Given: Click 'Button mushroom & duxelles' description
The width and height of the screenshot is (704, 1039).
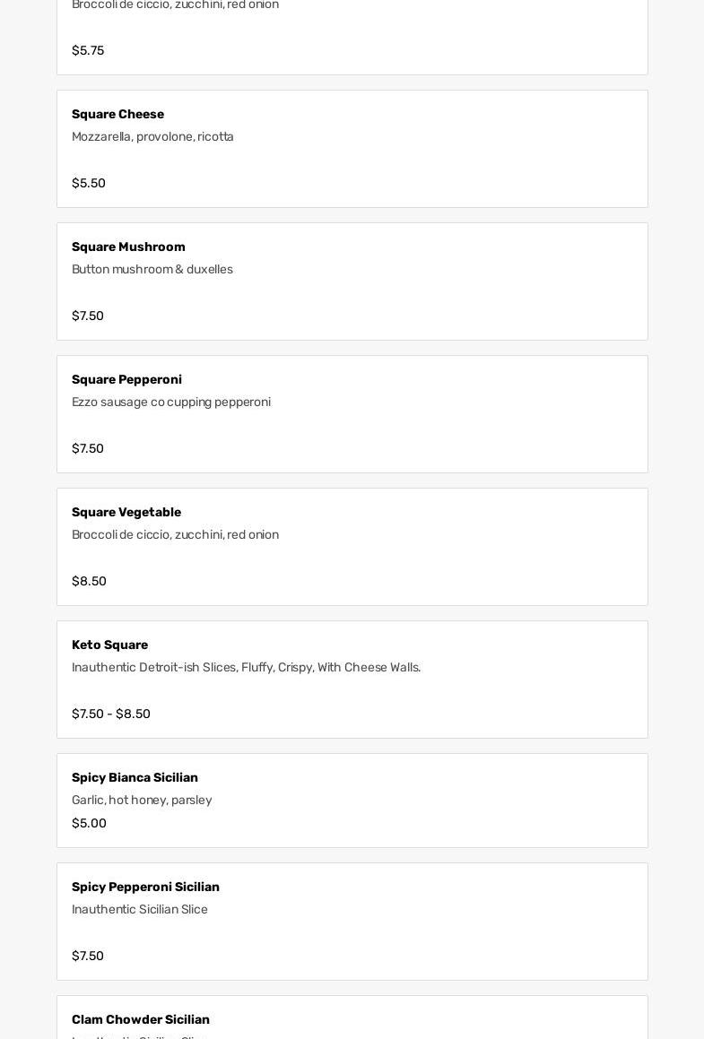Looking at the screenshot, I should click(x=152, y=269).
